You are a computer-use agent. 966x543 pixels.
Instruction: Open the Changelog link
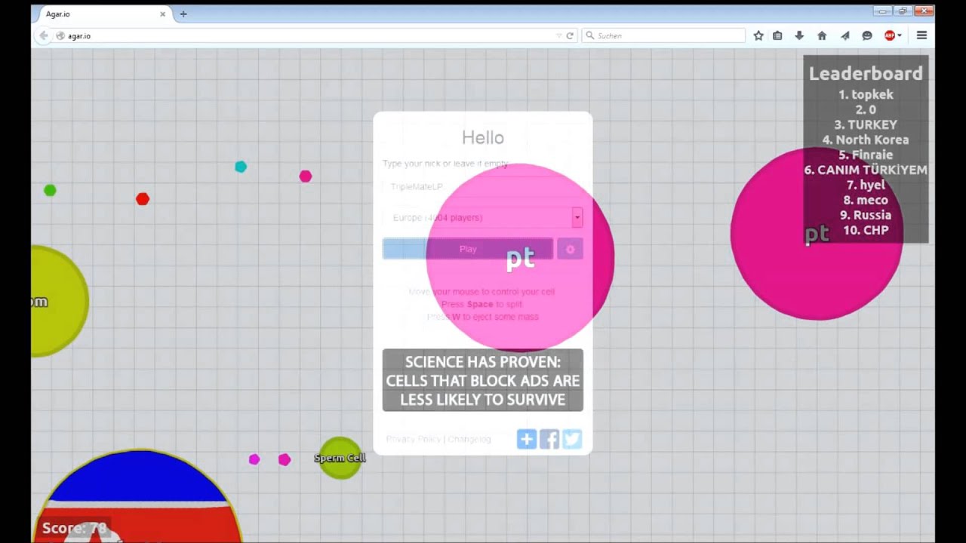tap(469, 439)
